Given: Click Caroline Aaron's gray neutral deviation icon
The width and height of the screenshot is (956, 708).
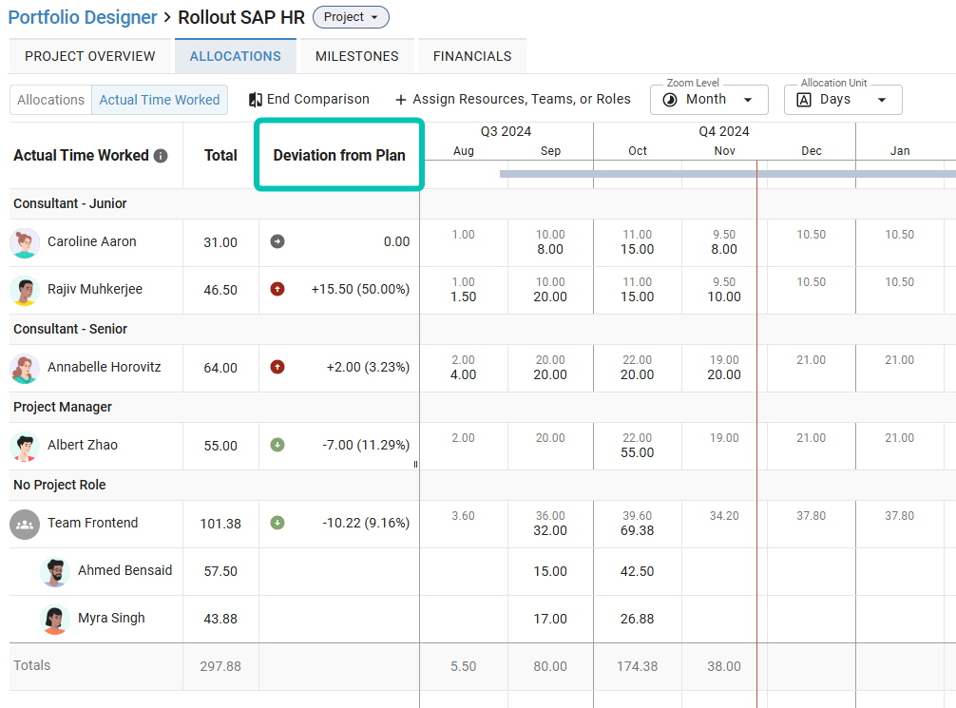Looking at the screenshot, I should tap(277, 241).
